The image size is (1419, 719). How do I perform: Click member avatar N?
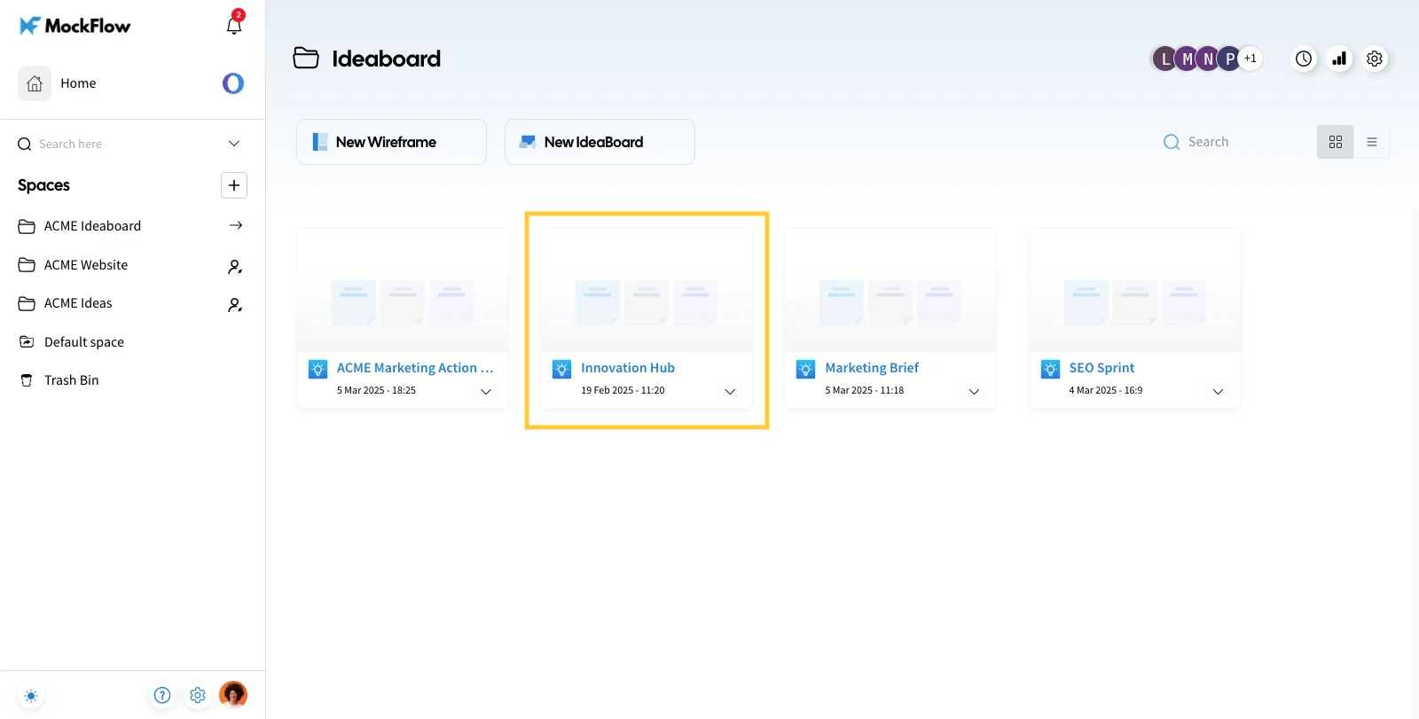[x=1208, y=59]
